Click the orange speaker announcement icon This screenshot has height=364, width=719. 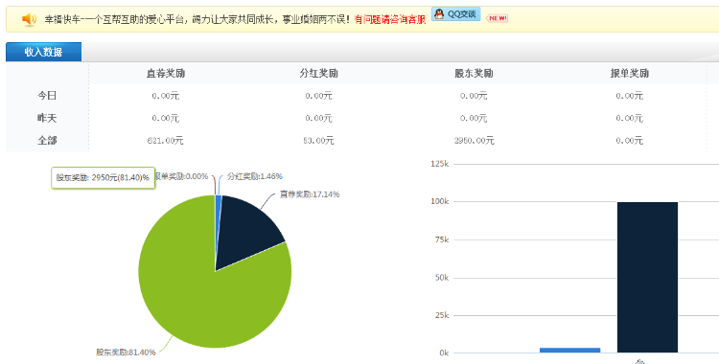29,19
